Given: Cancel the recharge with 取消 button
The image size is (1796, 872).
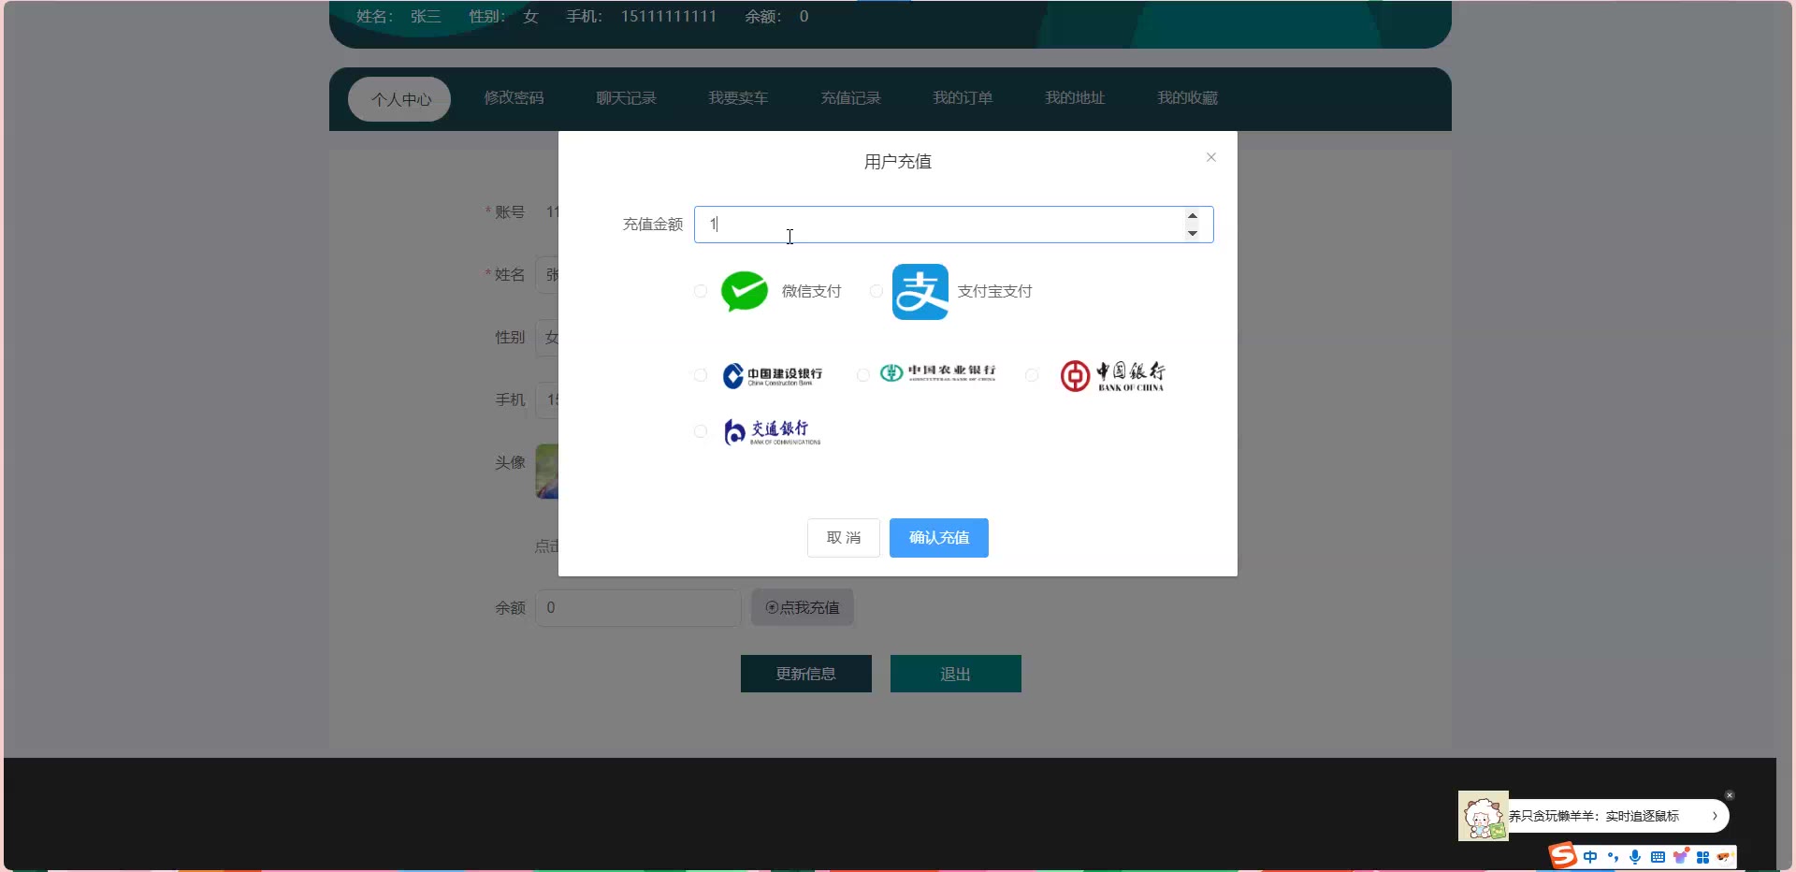Looking at the screenshot, I should tap(844, 538).
